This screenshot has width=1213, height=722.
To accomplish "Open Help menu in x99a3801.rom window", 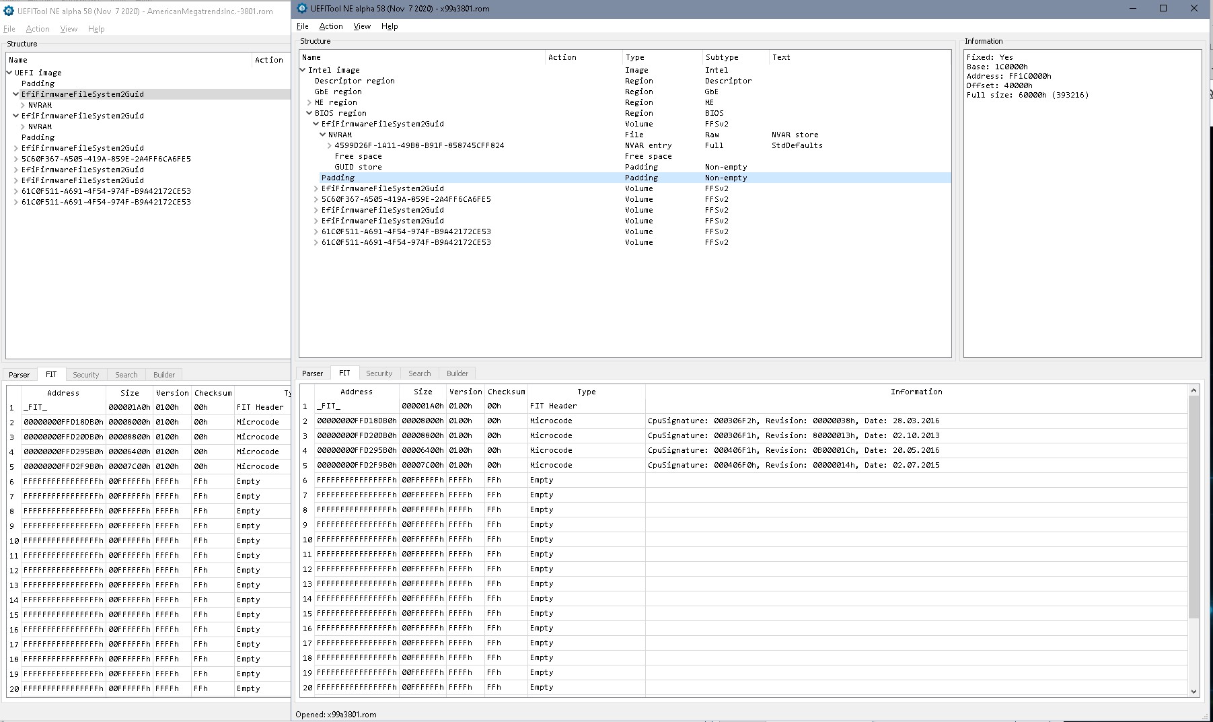I will click(x=390, y=26).
